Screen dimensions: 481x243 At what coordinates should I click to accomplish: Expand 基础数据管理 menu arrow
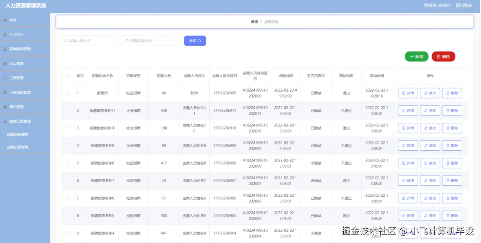[44, 49]
